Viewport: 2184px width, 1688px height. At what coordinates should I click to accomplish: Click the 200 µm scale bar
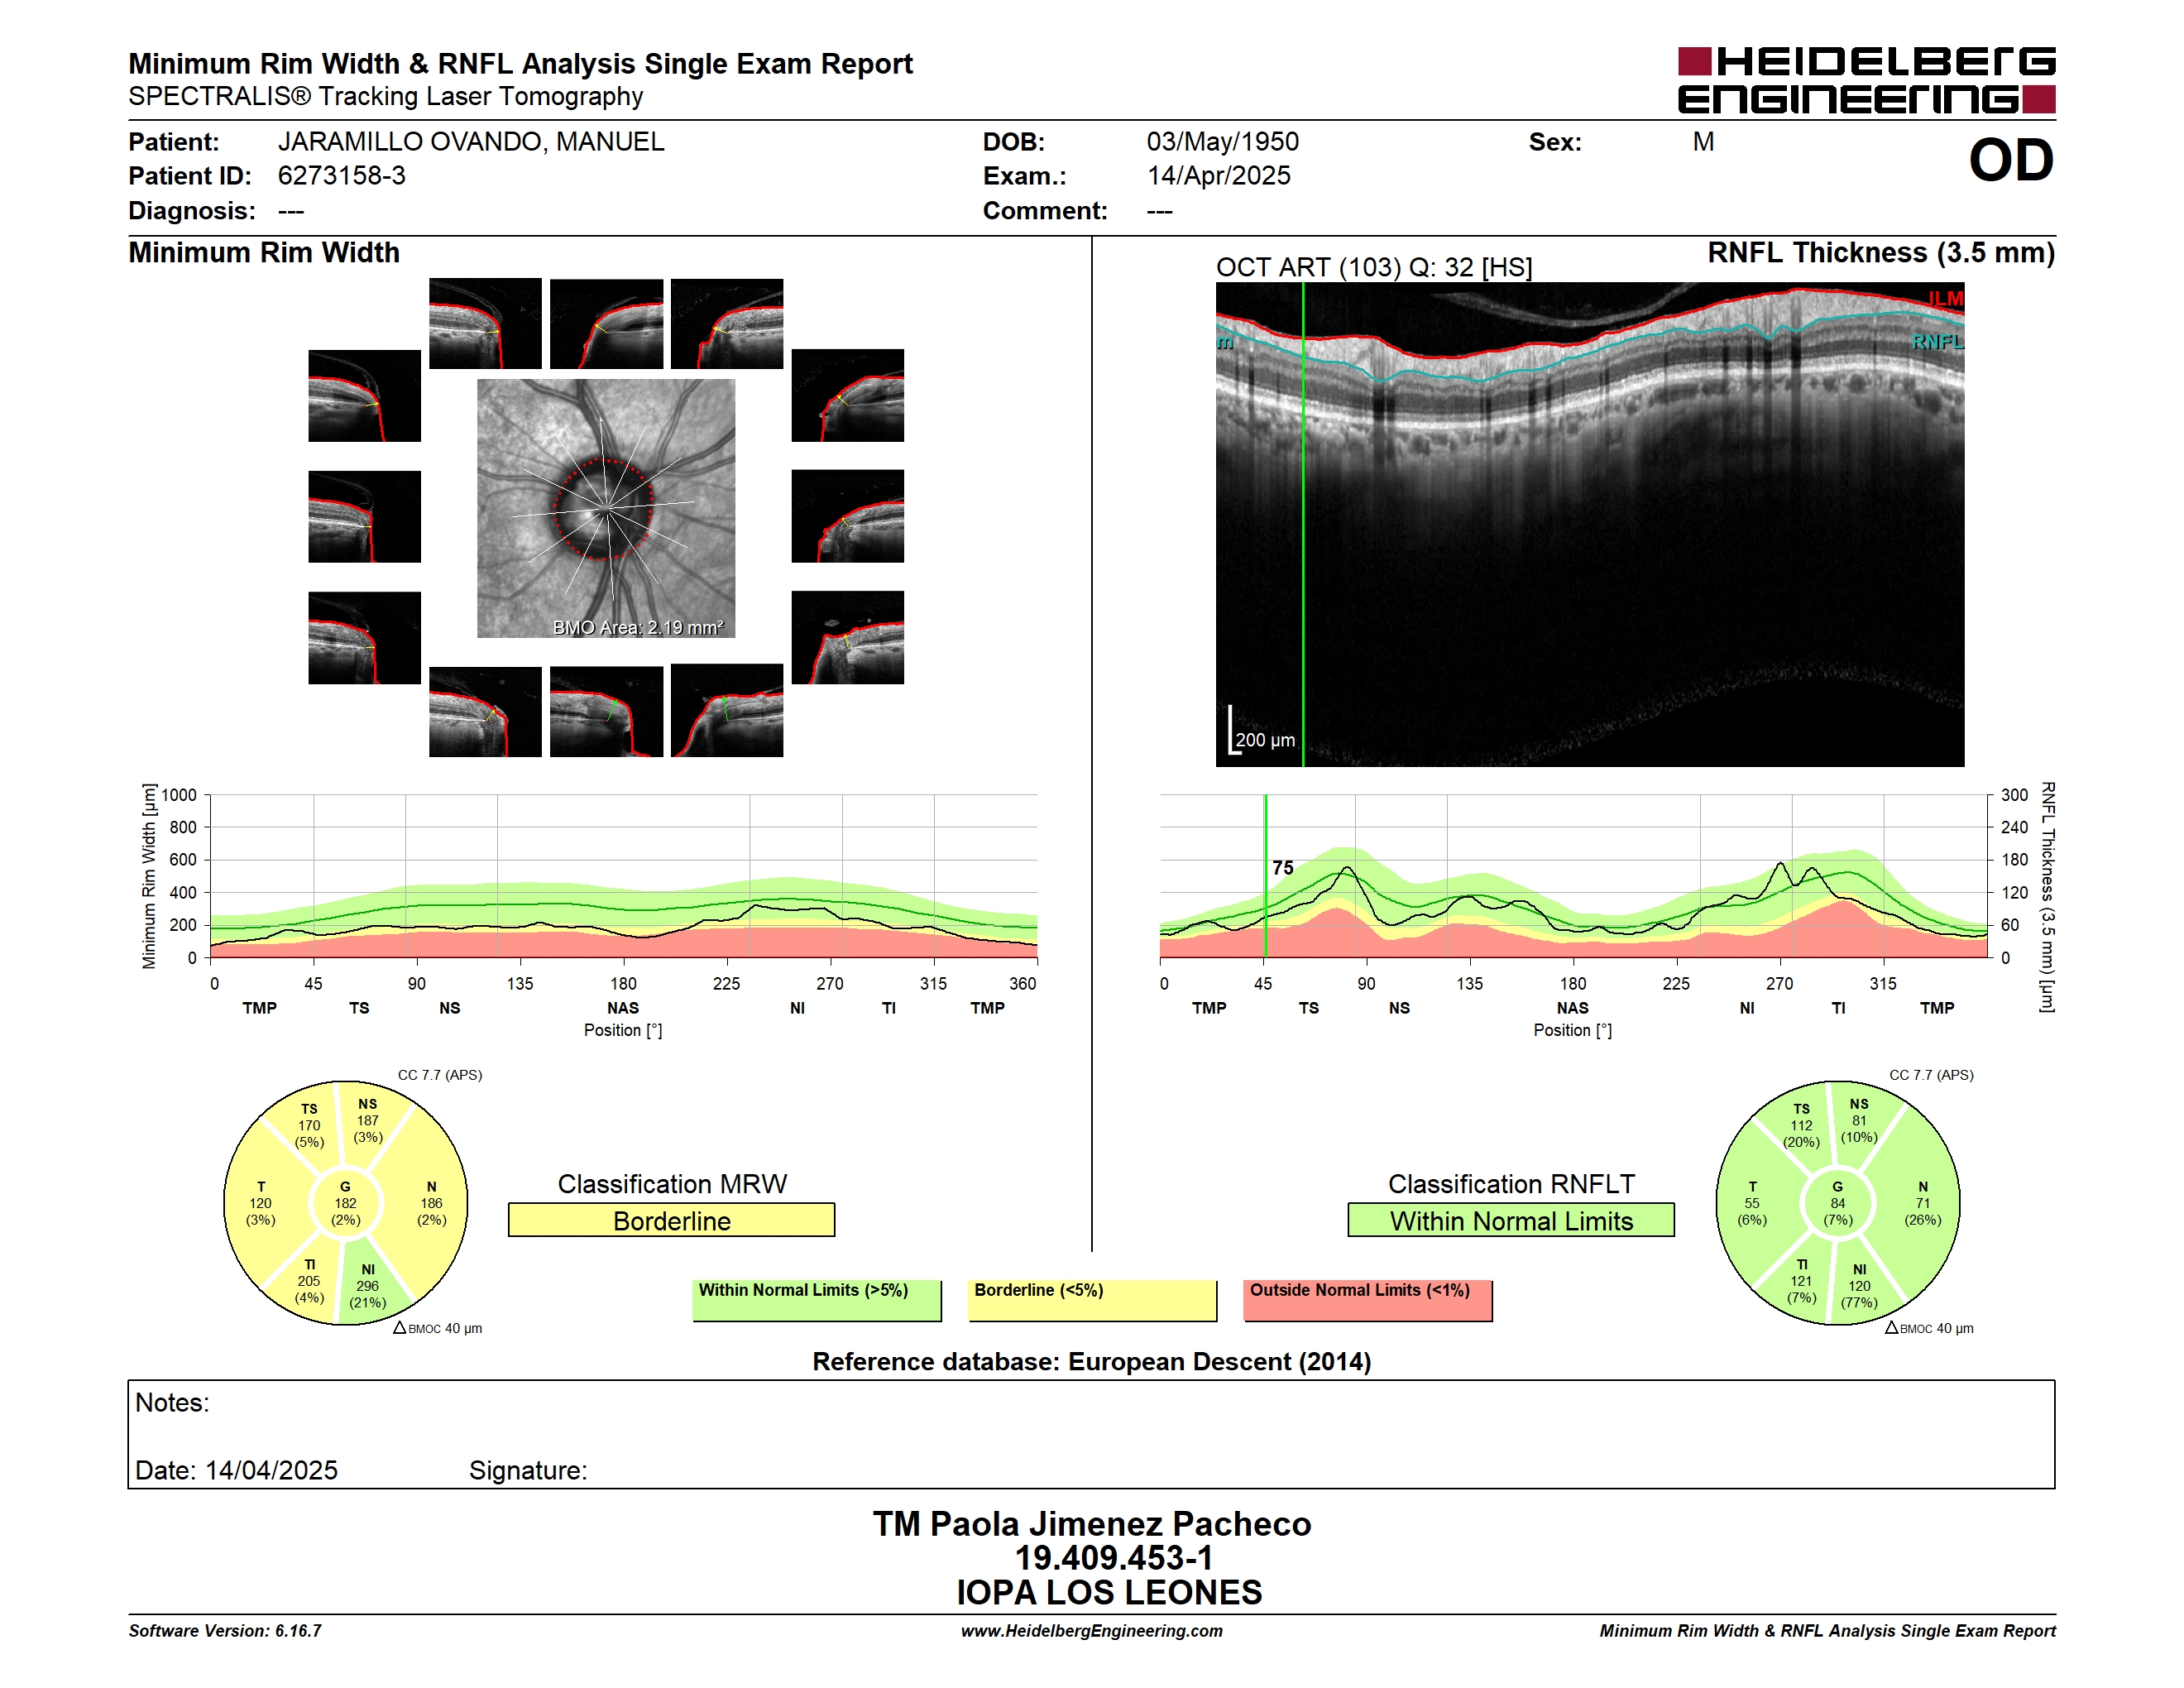point(1262,731)
